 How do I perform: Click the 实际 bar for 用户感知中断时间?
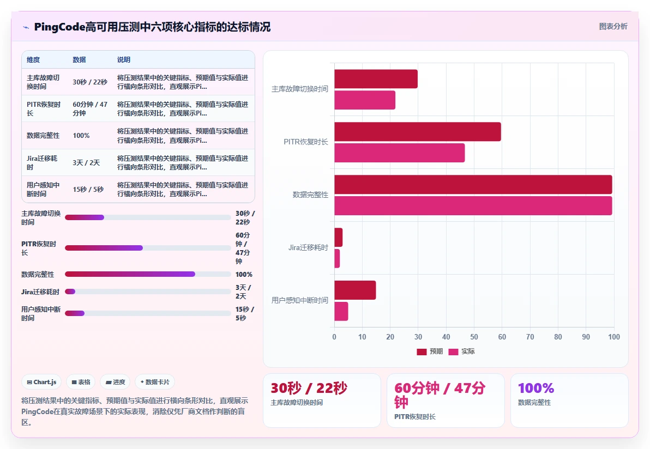coord(341,311)
